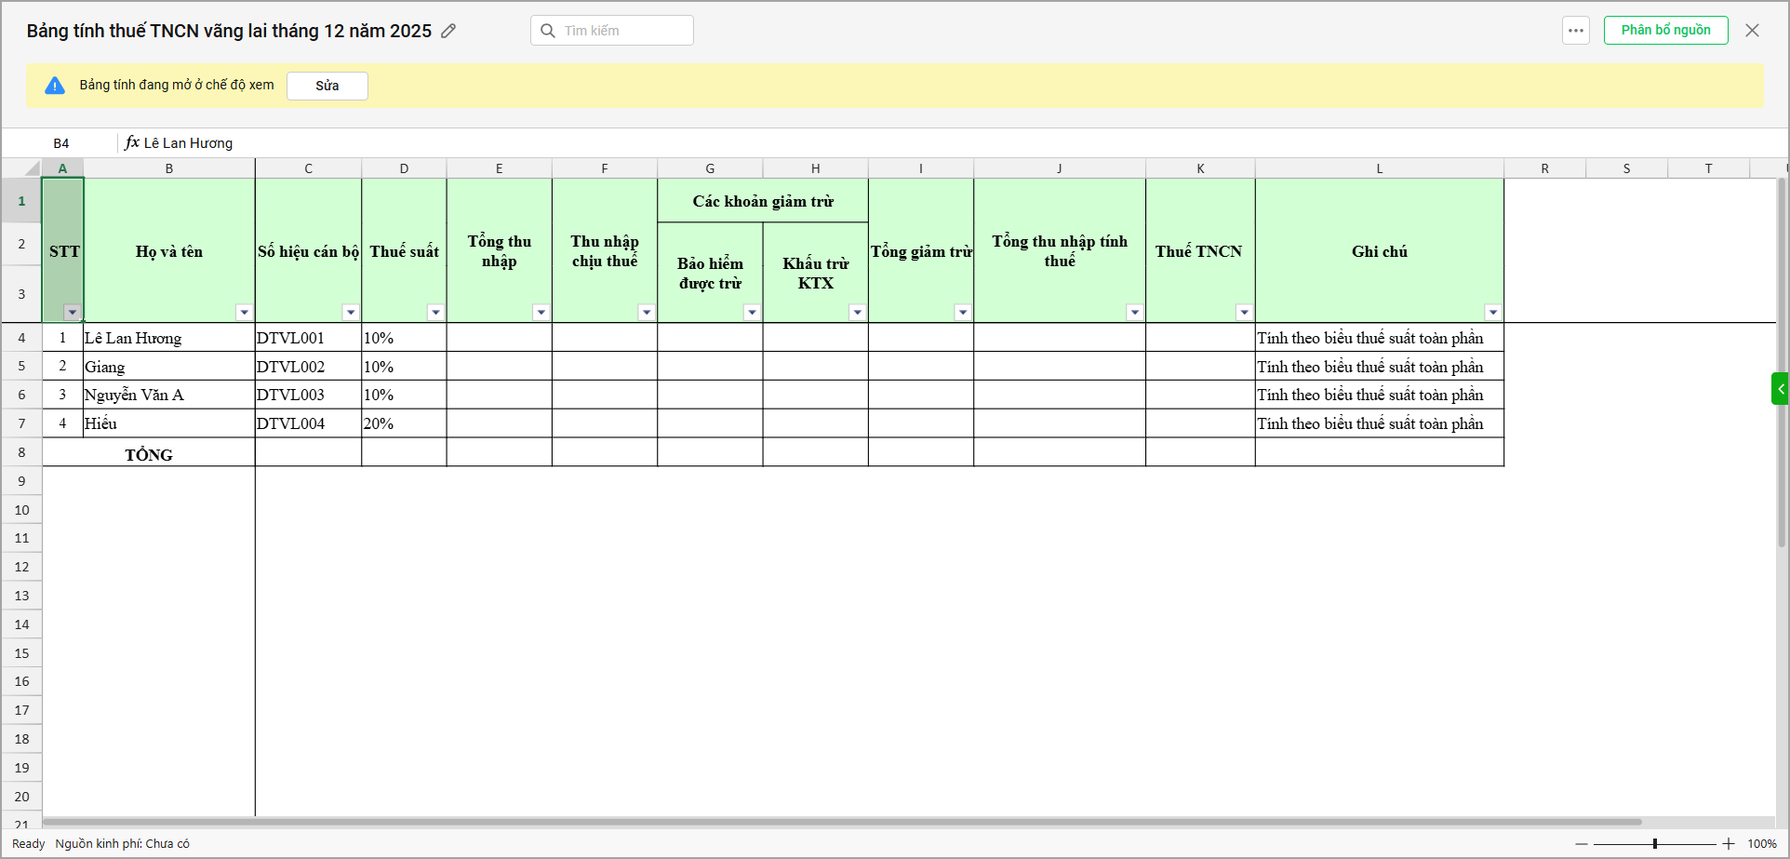Click the fx formula icon
This screenshot has width=1790, height=859.
click(132, 142)
